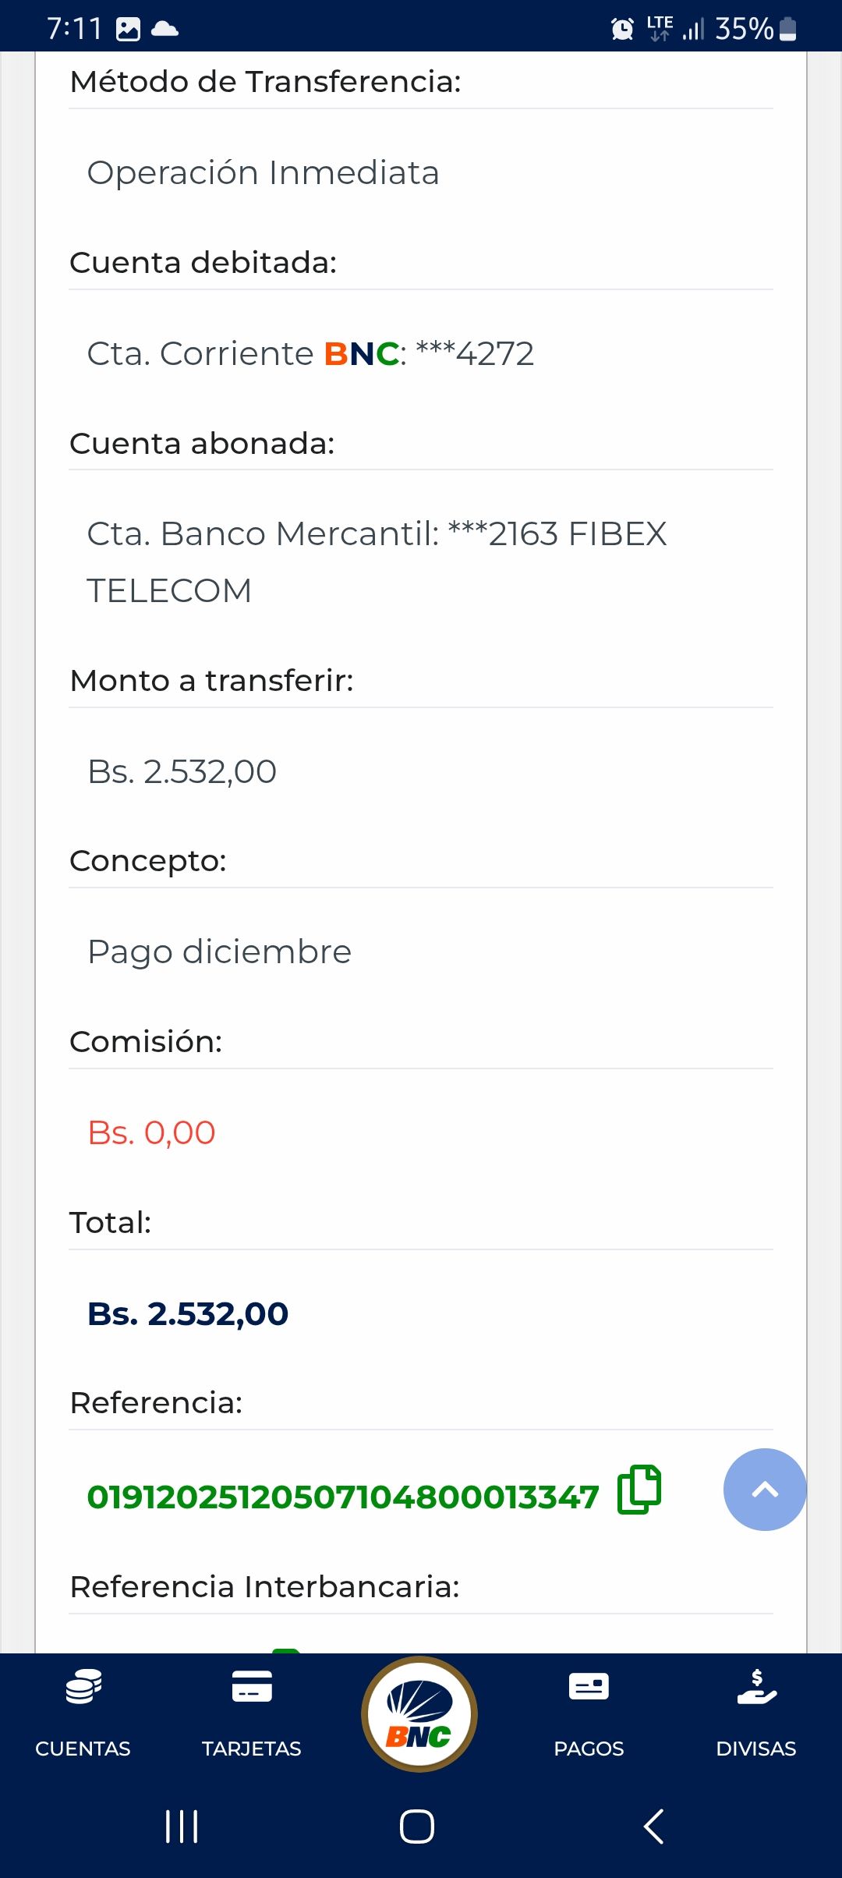Tap the Banco Mercantil FIBEX TELECOM account
The image size is (842, 1878).
point(377,562)
